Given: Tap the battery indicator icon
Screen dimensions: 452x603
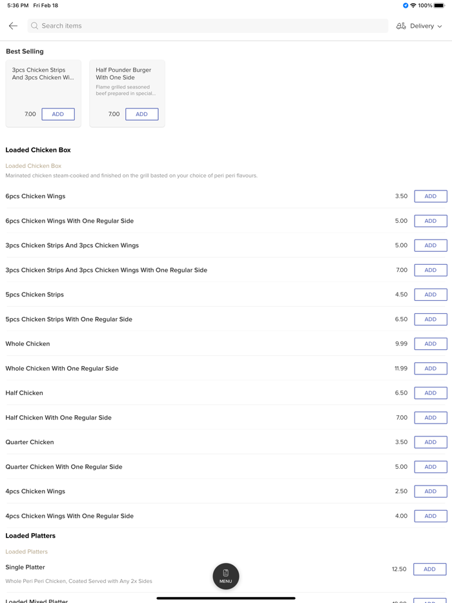Looking at the screenshot, I should point(439,6).
